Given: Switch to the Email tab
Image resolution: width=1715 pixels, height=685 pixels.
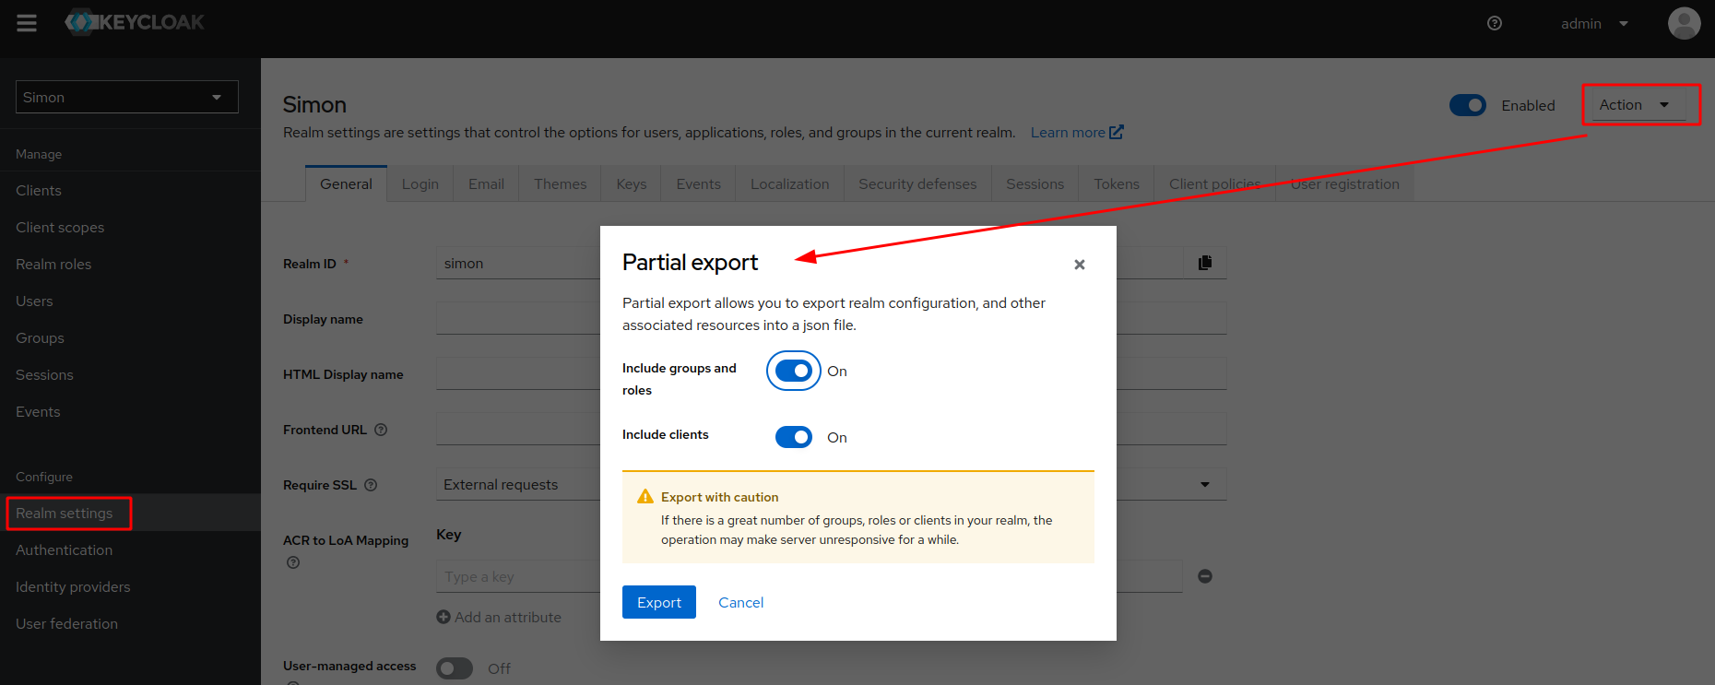Looking at the screenshot, I should point(486,183).
